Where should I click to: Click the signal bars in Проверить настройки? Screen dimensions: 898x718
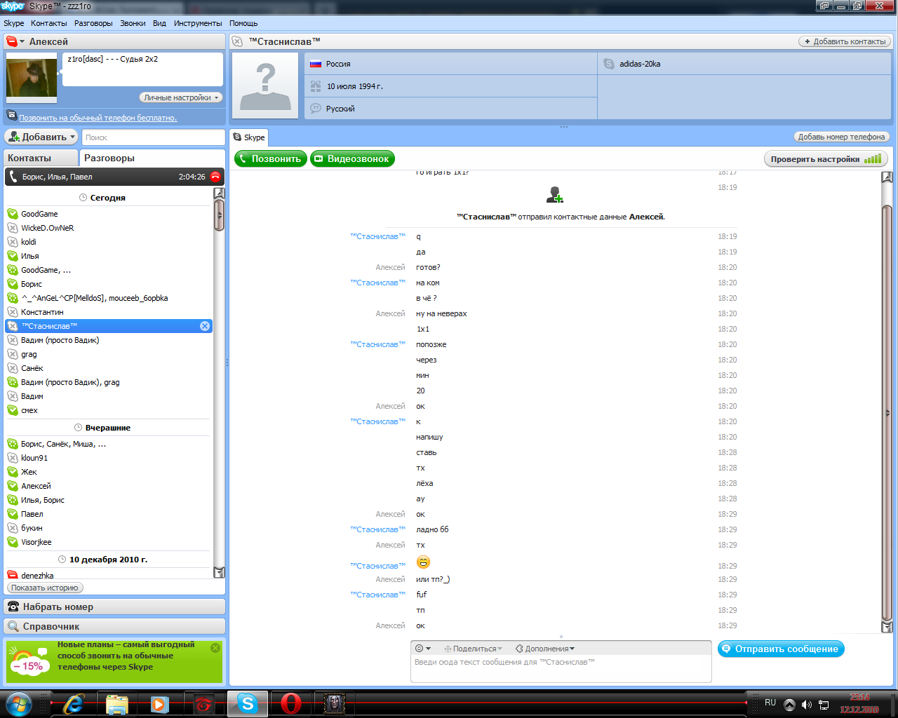873,159
